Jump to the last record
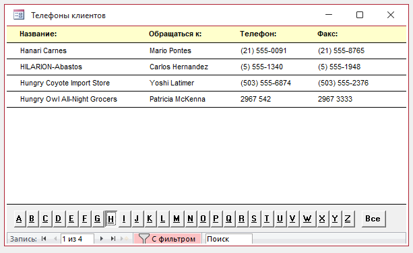413x253 pixels. coord(113,239)
